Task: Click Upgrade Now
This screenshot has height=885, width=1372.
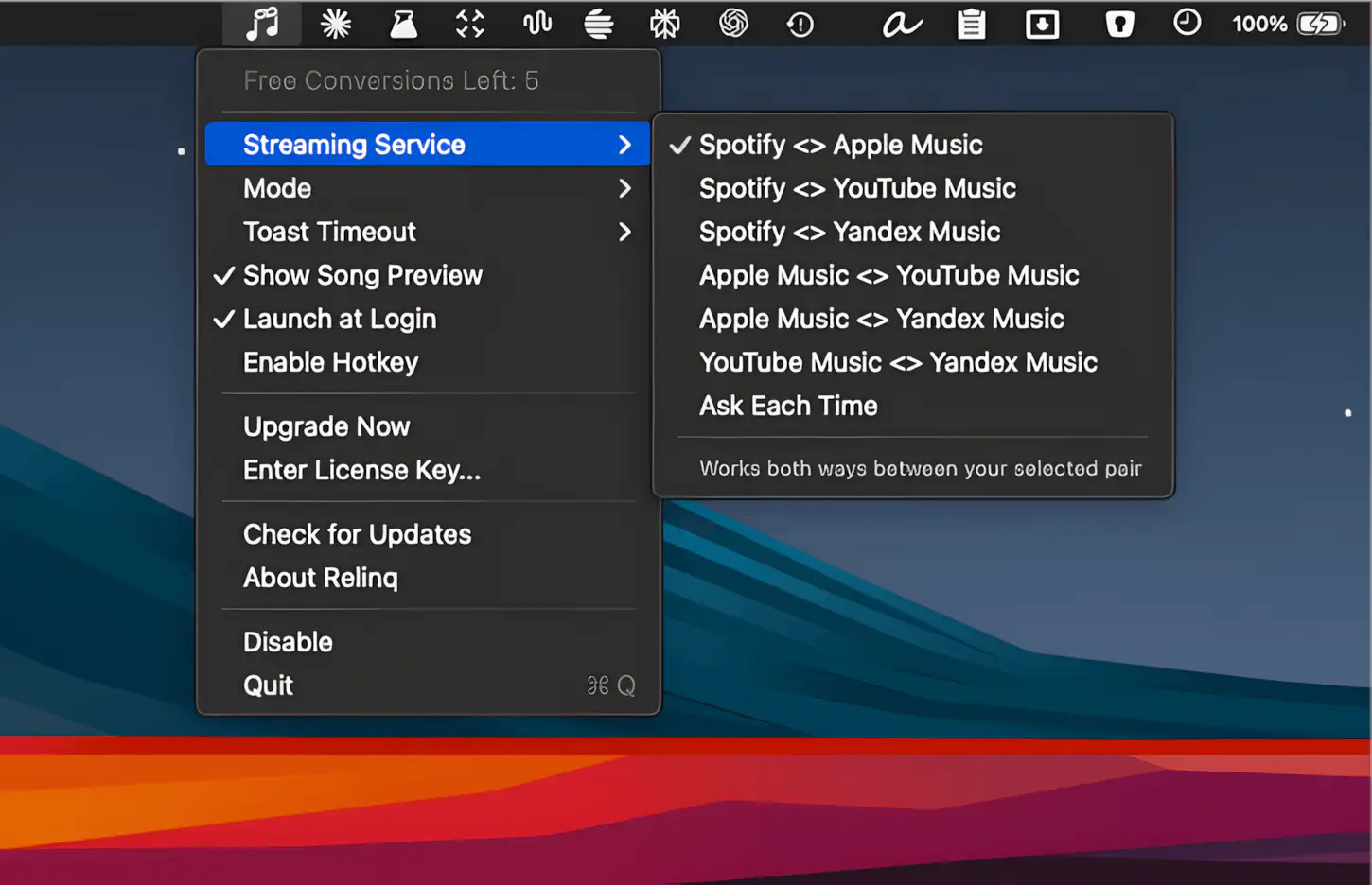Action: (x=326, y=426)
